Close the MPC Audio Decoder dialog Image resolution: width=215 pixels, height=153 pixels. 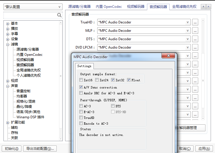pyautogui.click(x=168, y=56)
